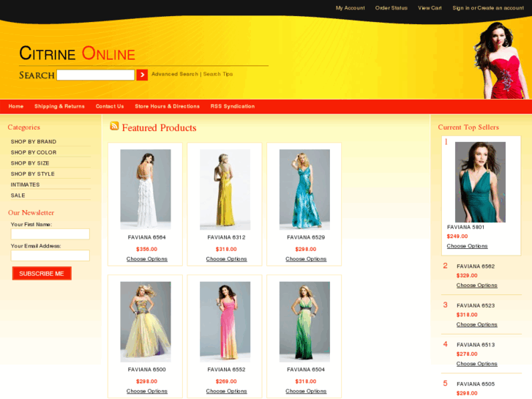Open Store Hours & Directions menu item

pos(168,106)
